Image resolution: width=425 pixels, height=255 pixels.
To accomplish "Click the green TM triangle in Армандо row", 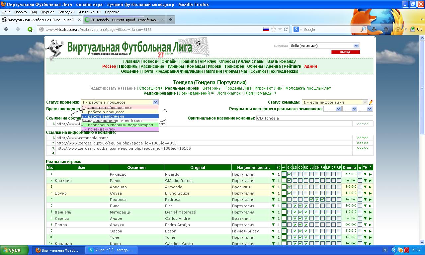I will pos(365,187).
